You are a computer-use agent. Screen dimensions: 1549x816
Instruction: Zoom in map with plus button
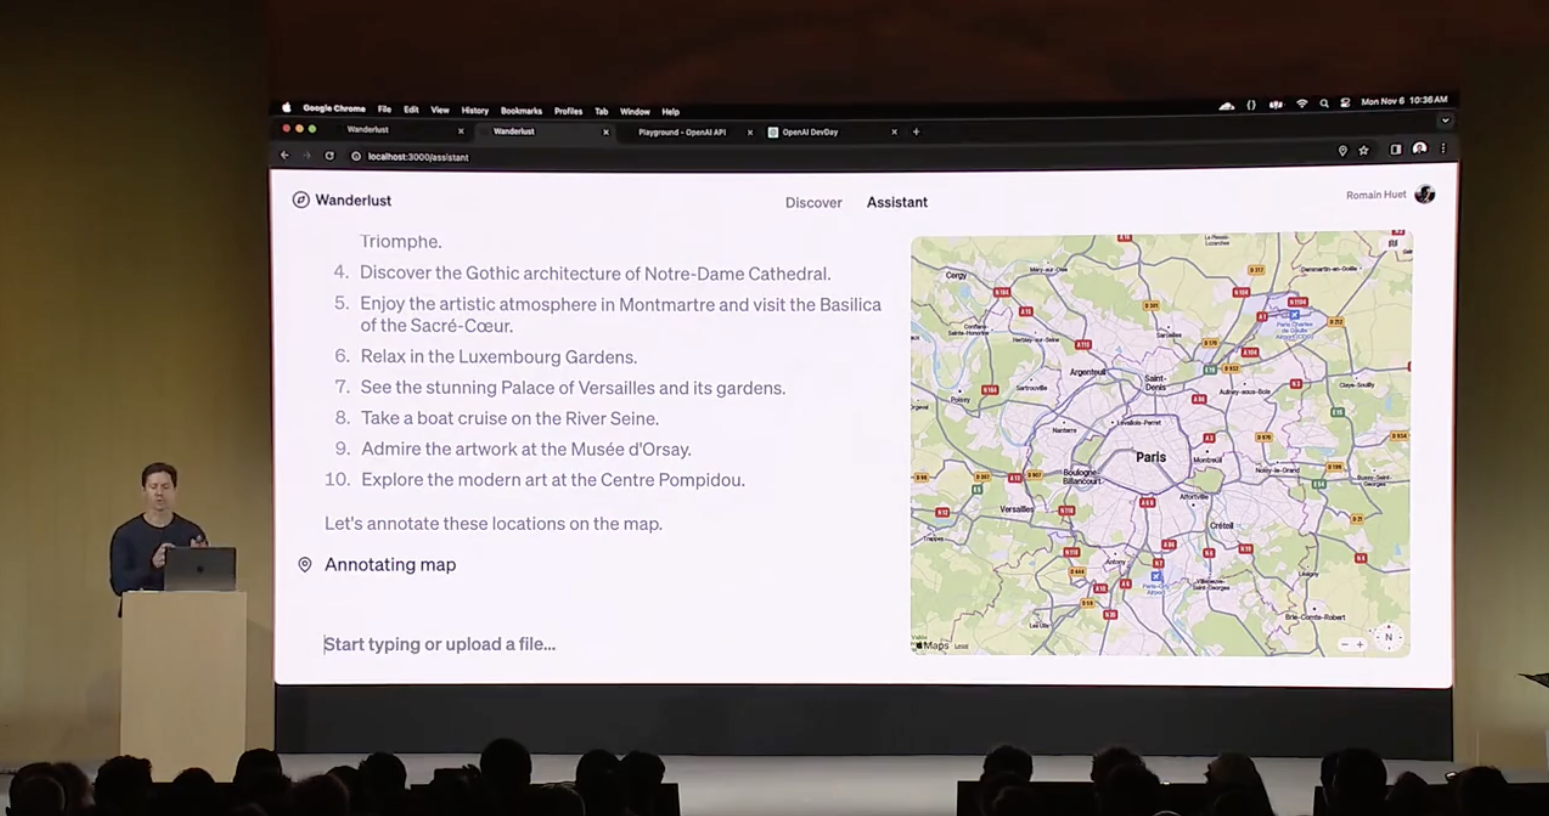point(1360,644)
